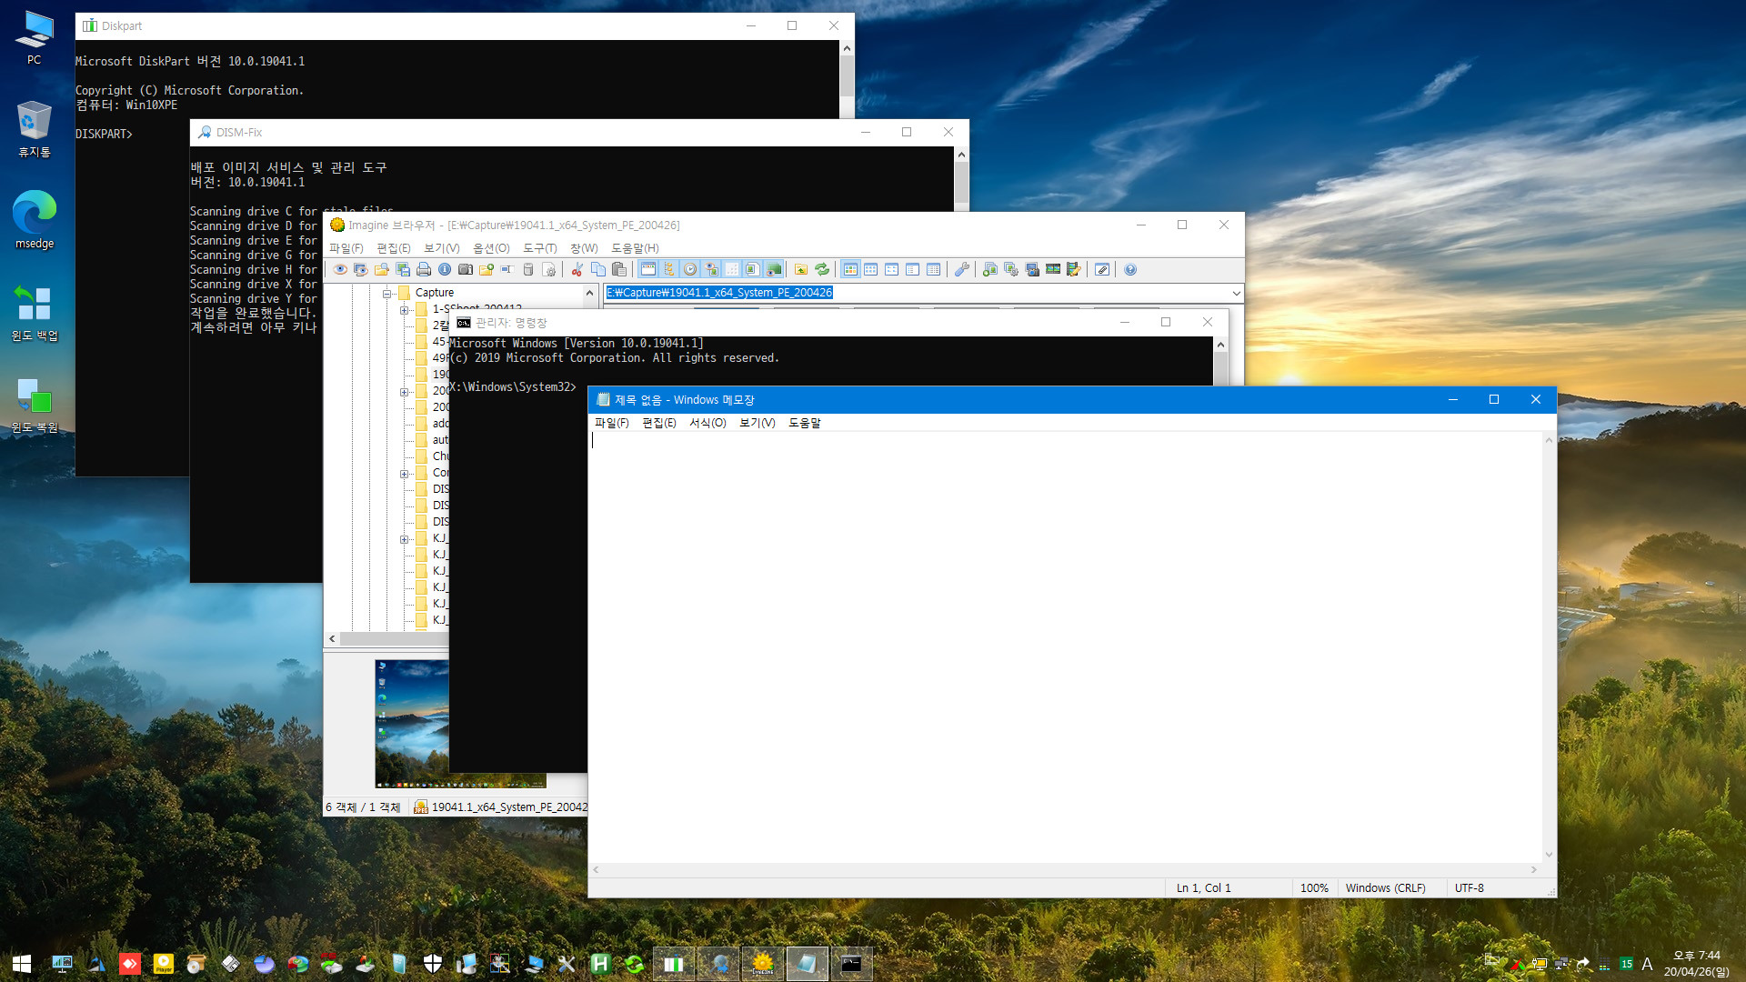Open the 옵션(O) menu in Imagine browser
The image size is (1746, 982).
pos(491,248)
